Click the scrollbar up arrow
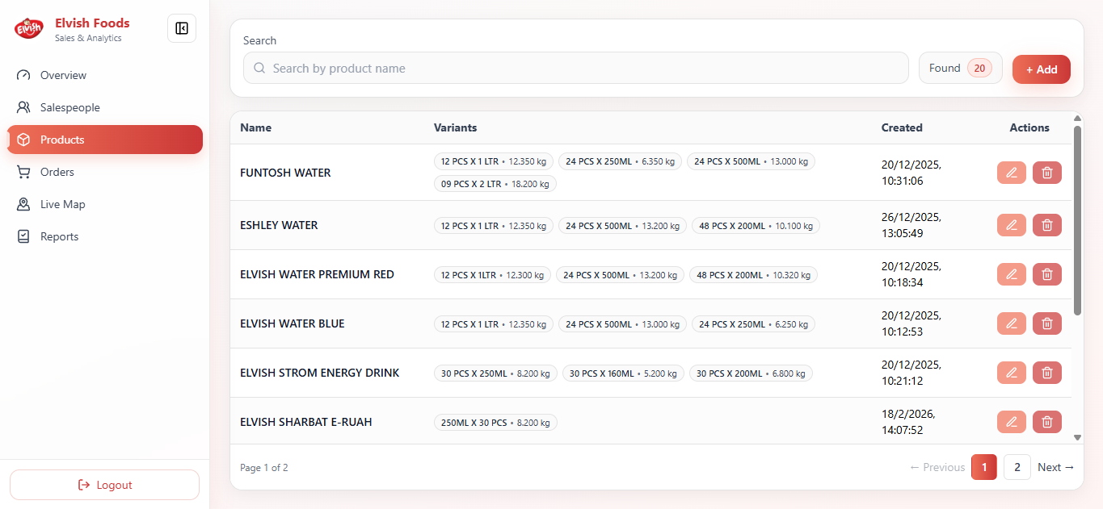The image size is (1103, 509). (1077, 118)
